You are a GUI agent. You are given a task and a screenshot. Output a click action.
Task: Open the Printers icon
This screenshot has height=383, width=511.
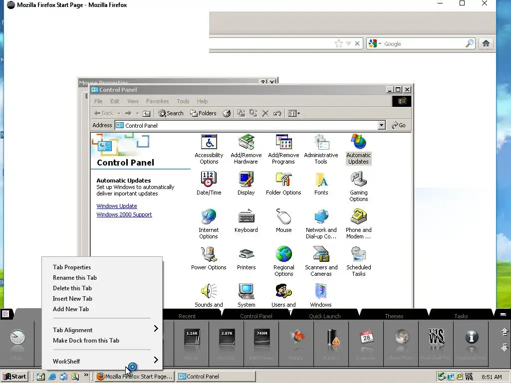[246, 258]
